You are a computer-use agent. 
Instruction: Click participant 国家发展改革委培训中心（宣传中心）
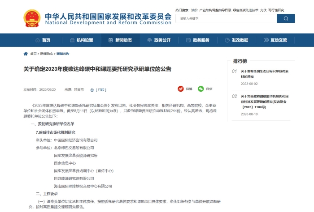tap(84, 171)
